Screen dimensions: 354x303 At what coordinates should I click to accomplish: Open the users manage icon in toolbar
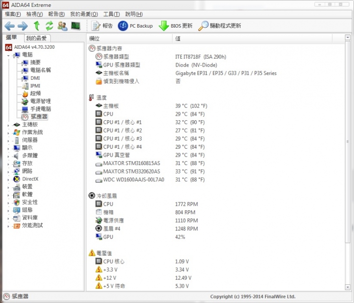click(x=62, y=26)
